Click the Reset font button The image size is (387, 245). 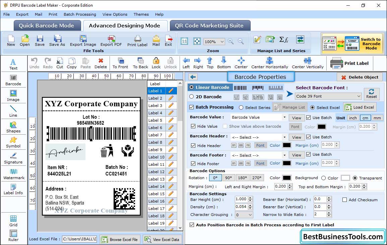pyautogui.click(x=372, y=94)
